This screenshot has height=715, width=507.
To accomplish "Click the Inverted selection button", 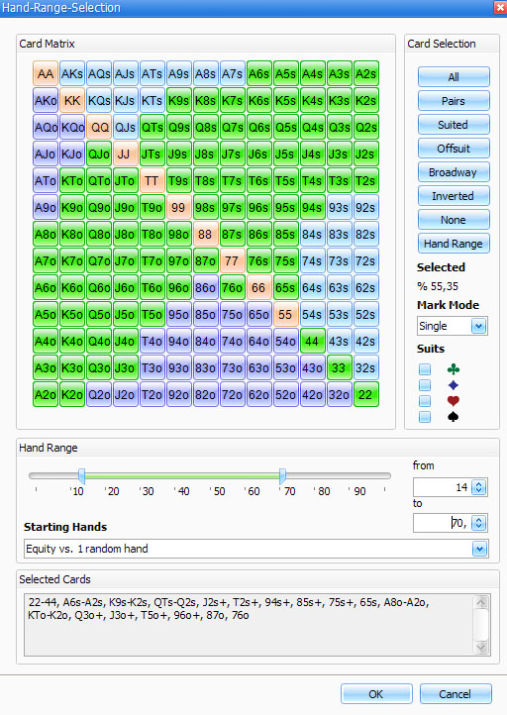I will pos(454,196).
